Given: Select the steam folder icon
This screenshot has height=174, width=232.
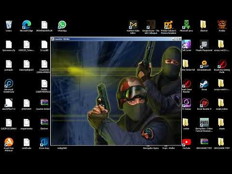Looking at the screenshot, I should [221, 122].
